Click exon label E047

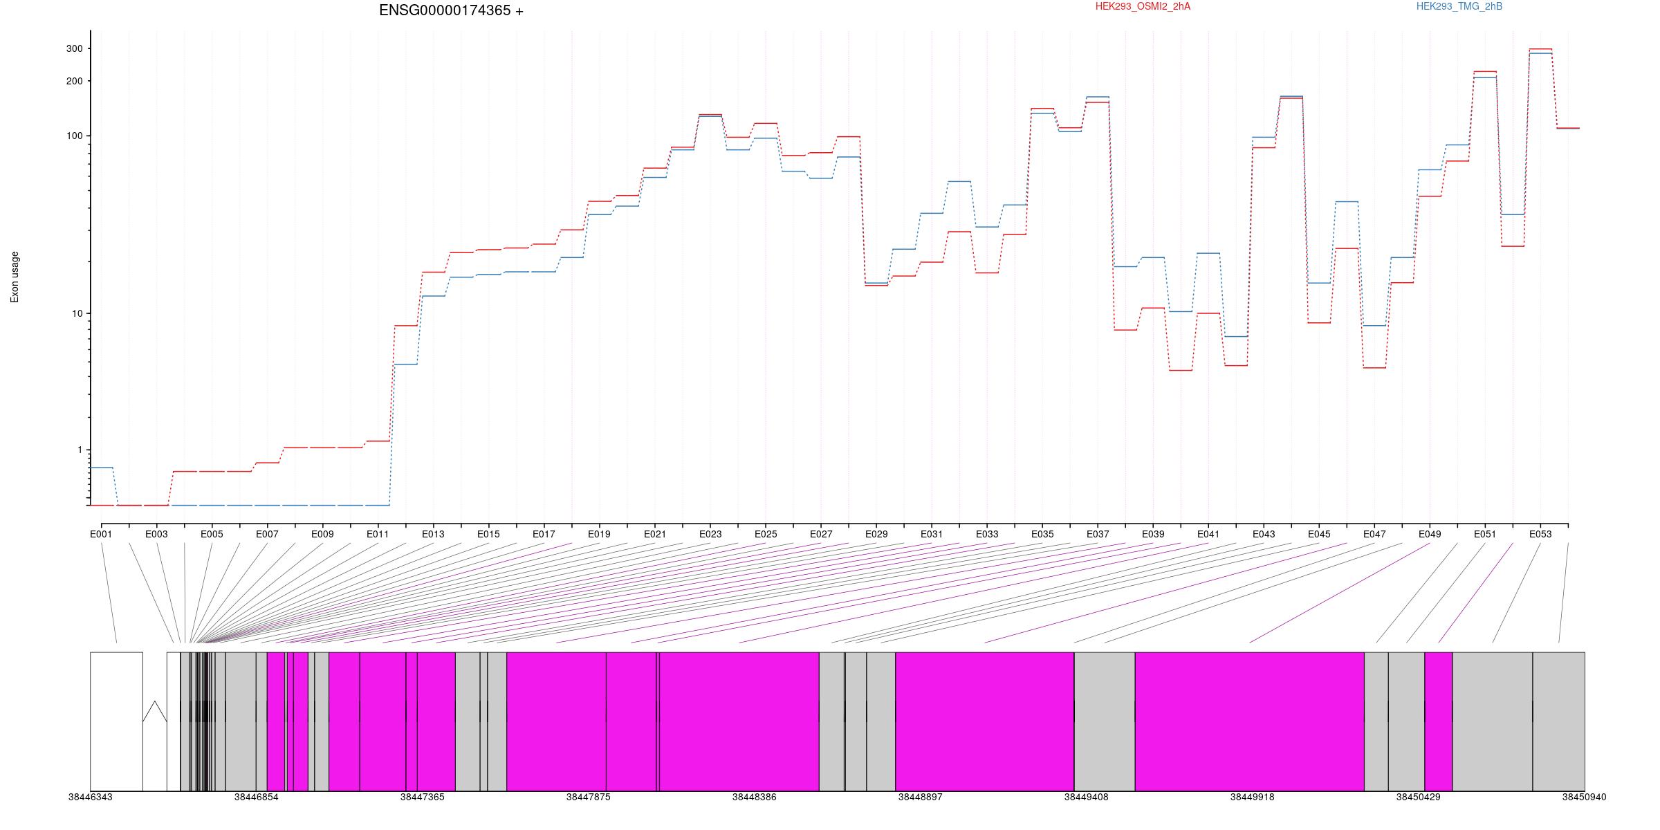tap(1374, 534)
